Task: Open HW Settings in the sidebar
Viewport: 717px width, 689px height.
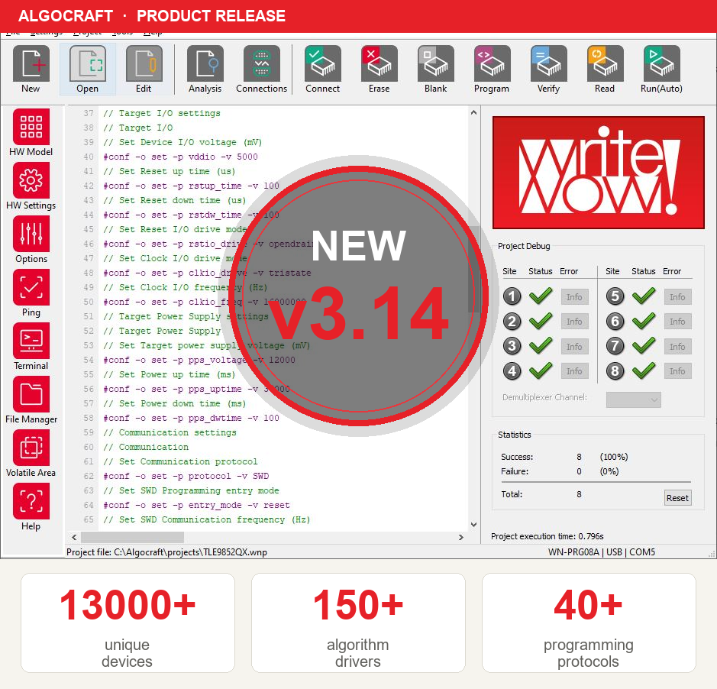Action: (x=31, y=180)
